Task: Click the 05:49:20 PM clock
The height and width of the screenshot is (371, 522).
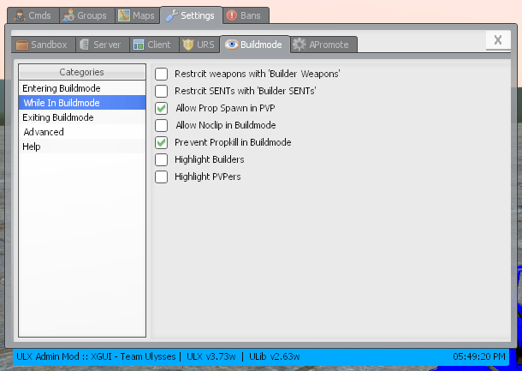Action: (479, 356)
